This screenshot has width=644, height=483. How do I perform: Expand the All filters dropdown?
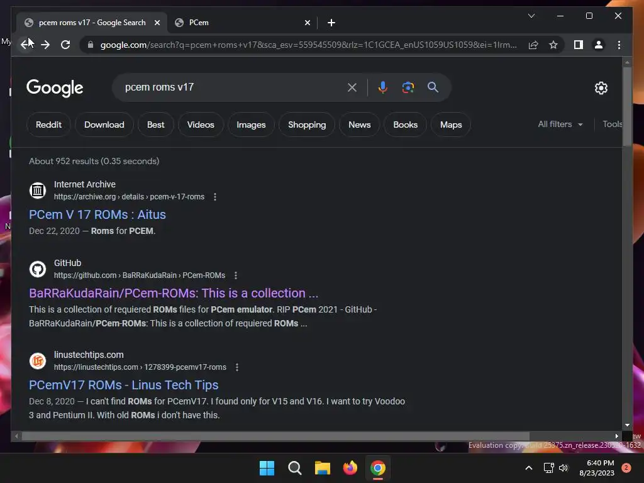point(560,124)
